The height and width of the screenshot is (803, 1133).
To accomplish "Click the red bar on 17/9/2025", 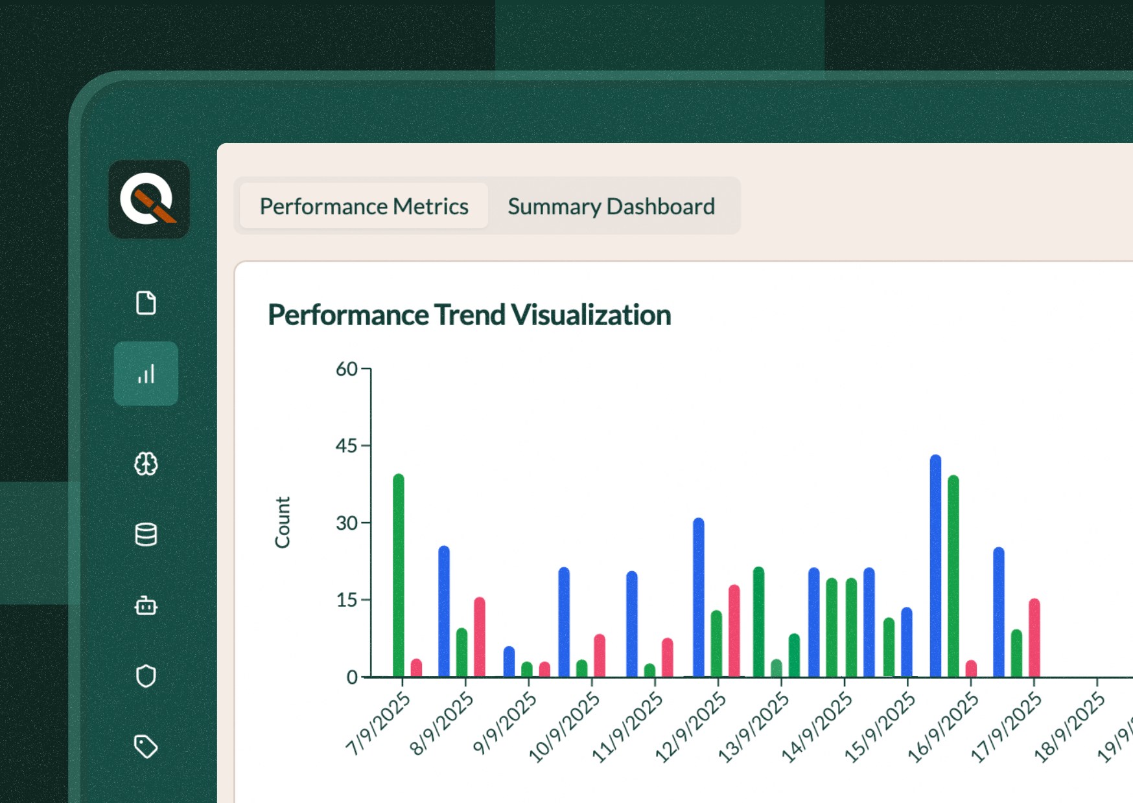I will [1034, 638].
